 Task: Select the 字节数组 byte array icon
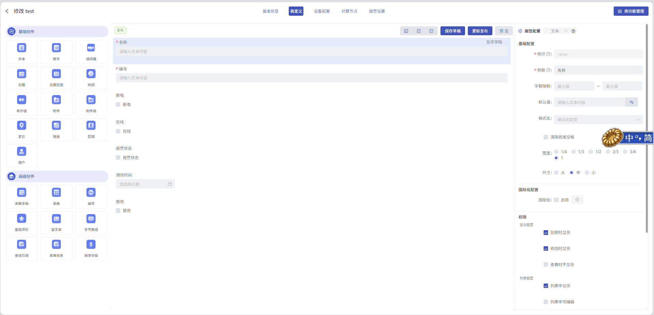(x=91, y=219)
